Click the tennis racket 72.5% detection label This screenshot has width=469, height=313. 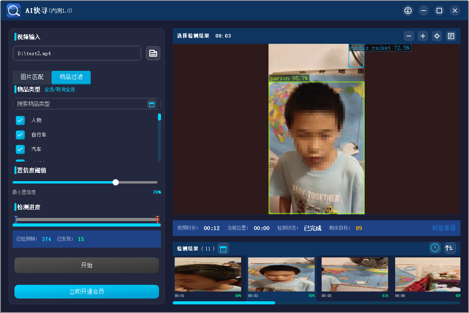coord(380,48)
